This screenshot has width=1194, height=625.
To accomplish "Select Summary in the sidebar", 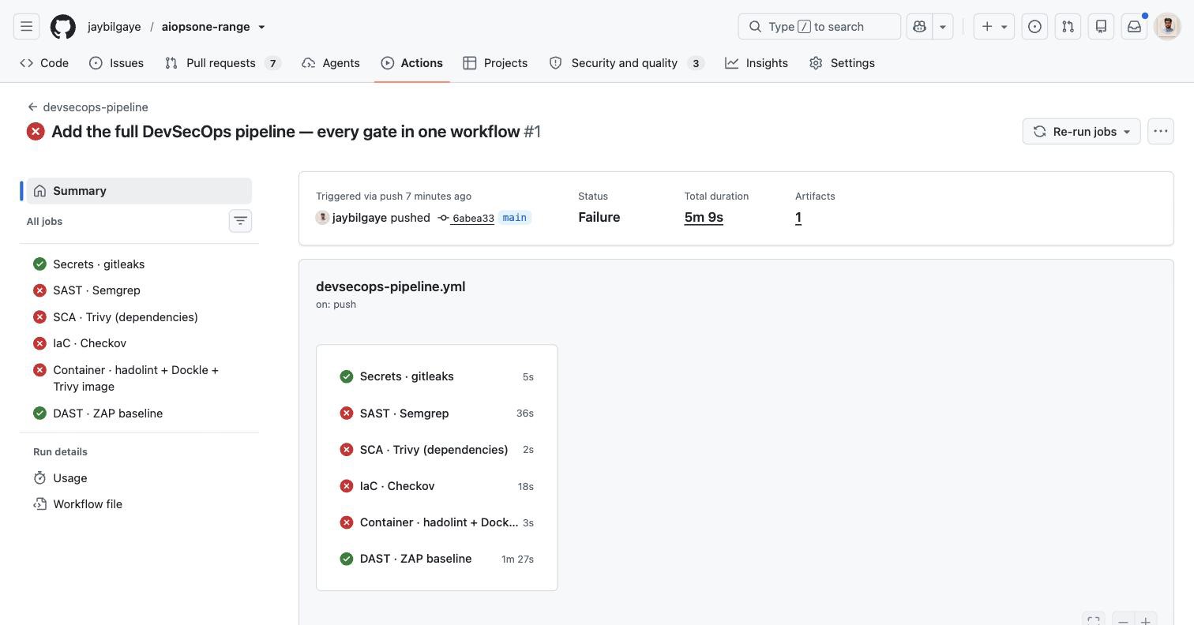I will click(x=139, y=191).
